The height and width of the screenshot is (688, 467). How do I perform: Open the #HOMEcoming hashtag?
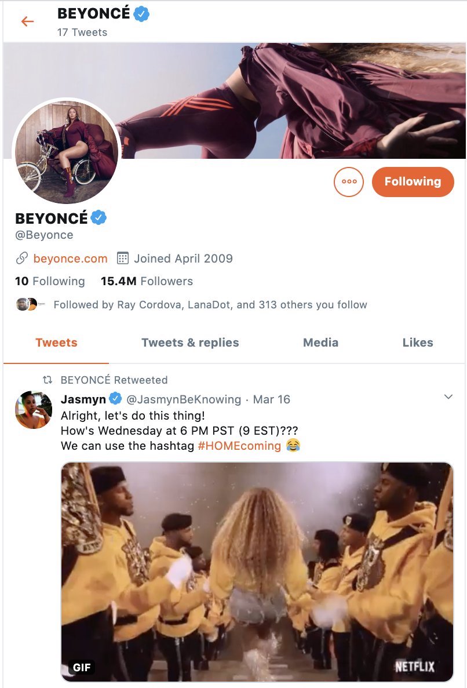coord(239,446)
